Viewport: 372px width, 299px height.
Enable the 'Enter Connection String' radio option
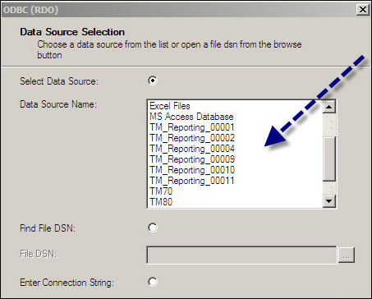pyautogui.click(x=153, y=282)
